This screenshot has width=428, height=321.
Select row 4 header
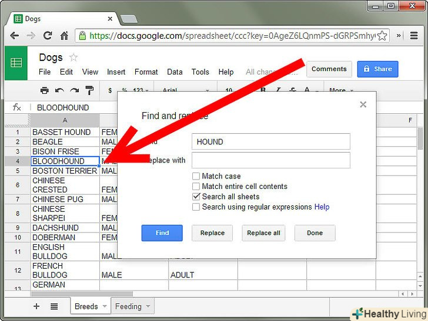[18, 161]
